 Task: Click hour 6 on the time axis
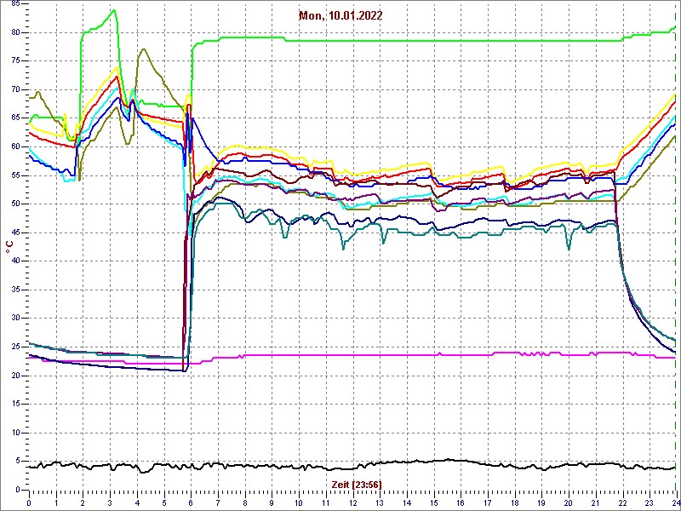(x=191, y=502)
